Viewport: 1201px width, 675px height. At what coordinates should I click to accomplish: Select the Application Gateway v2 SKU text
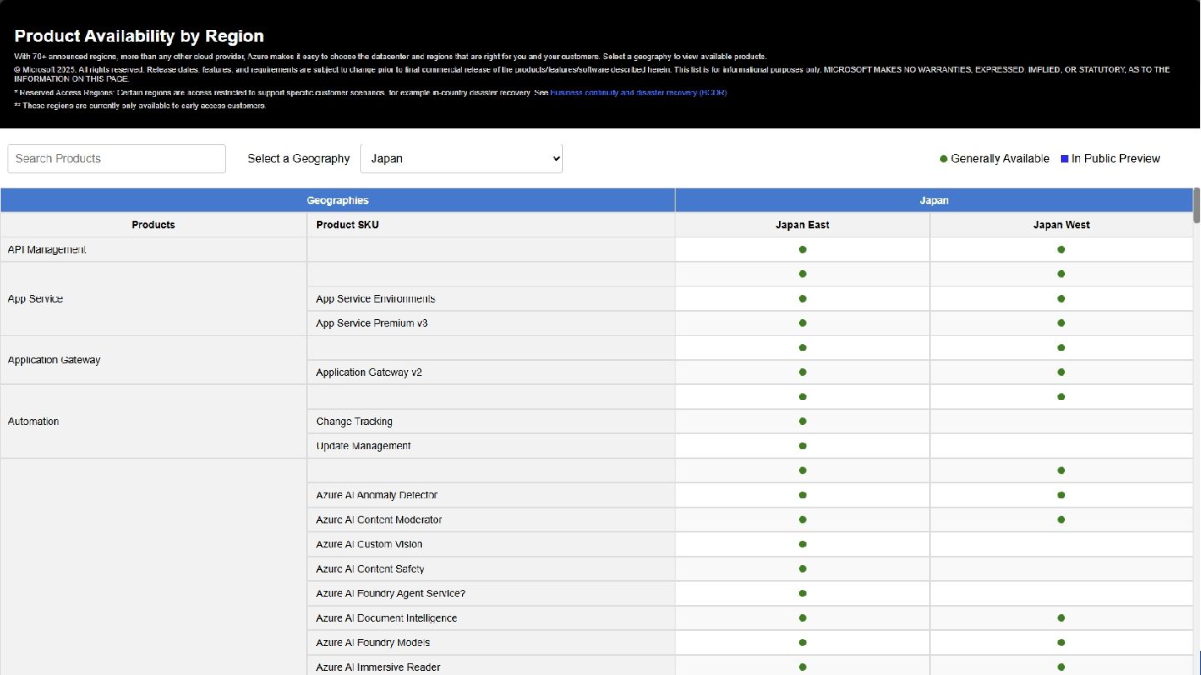[369, 372]
